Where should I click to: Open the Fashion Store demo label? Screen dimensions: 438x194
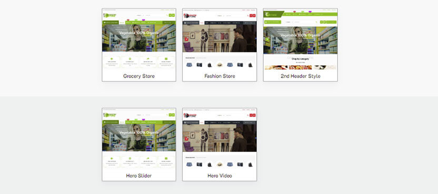[220, 76]
